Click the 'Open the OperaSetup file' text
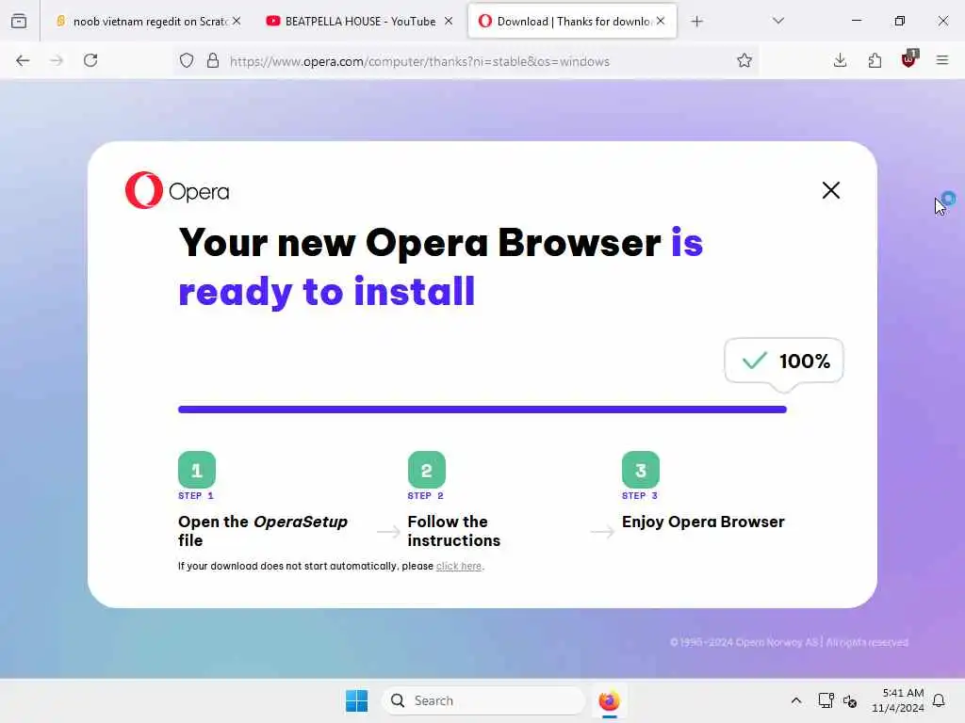The width and height of the screenshot is (965, 723). point(263,531)
